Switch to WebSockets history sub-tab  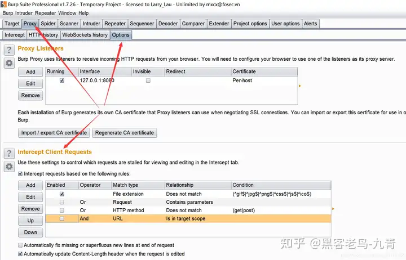pyautogui.click(x=85, y=35)
